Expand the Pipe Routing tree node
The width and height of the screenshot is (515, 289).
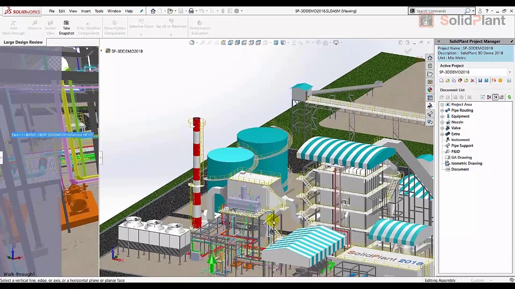[x=442, y=110]
